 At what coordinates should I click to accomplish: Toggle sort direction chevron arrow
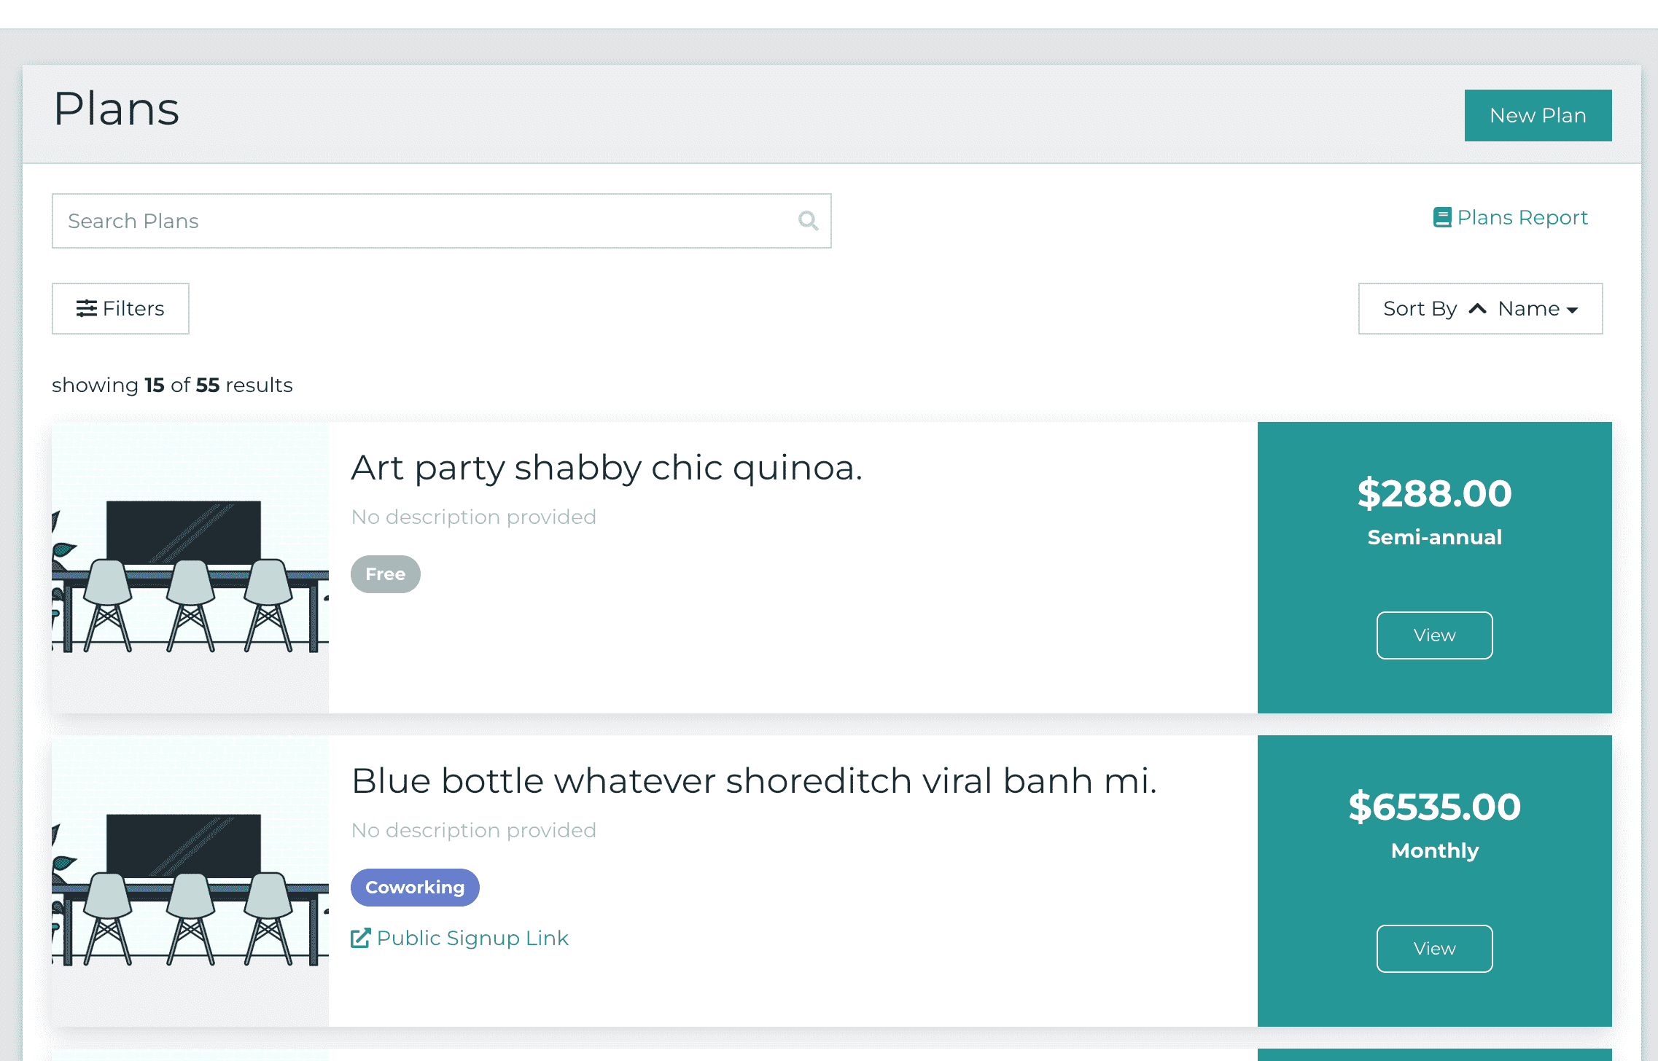[1477, 308]
